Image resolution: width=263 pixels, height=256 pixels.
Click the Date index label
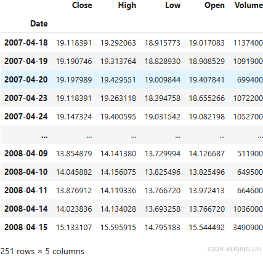(39, 23)
